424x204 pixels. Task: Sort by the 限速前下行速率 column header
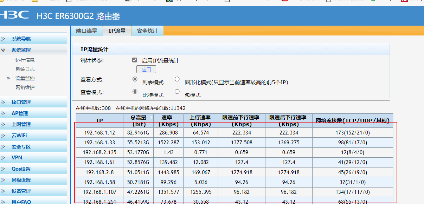pyautogui.click(x=242, y=120)
